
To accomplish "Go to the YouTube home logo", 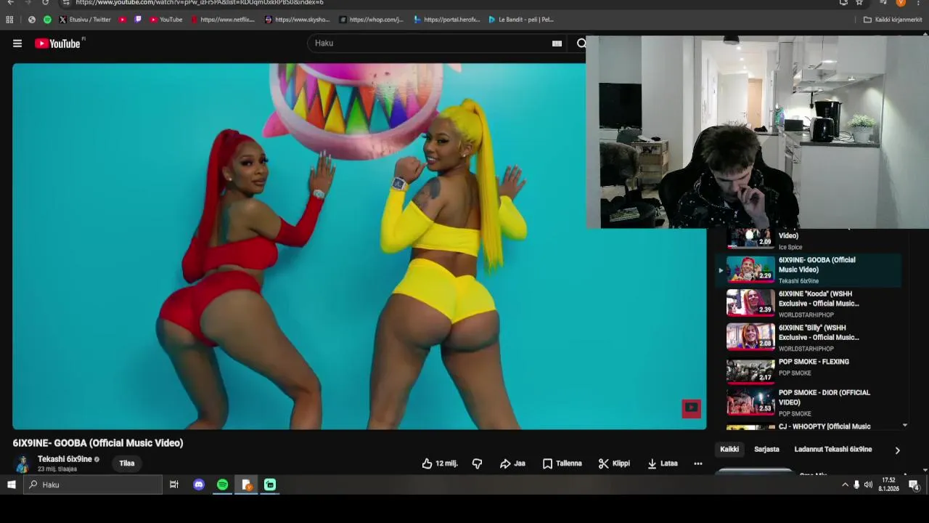I will click(58, 44).
